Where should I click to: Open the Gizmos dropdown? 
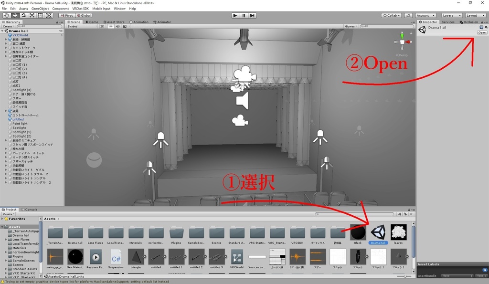352,26
